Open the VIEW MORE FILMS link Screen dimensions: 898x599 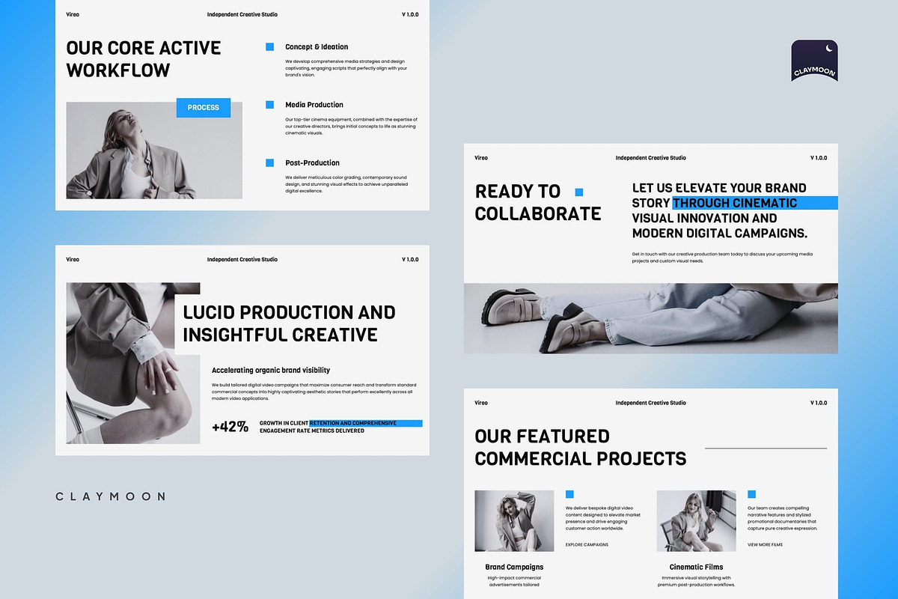click(765, 545)
